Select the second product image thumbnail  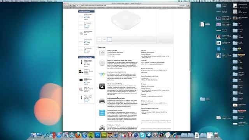coord(104,39)
